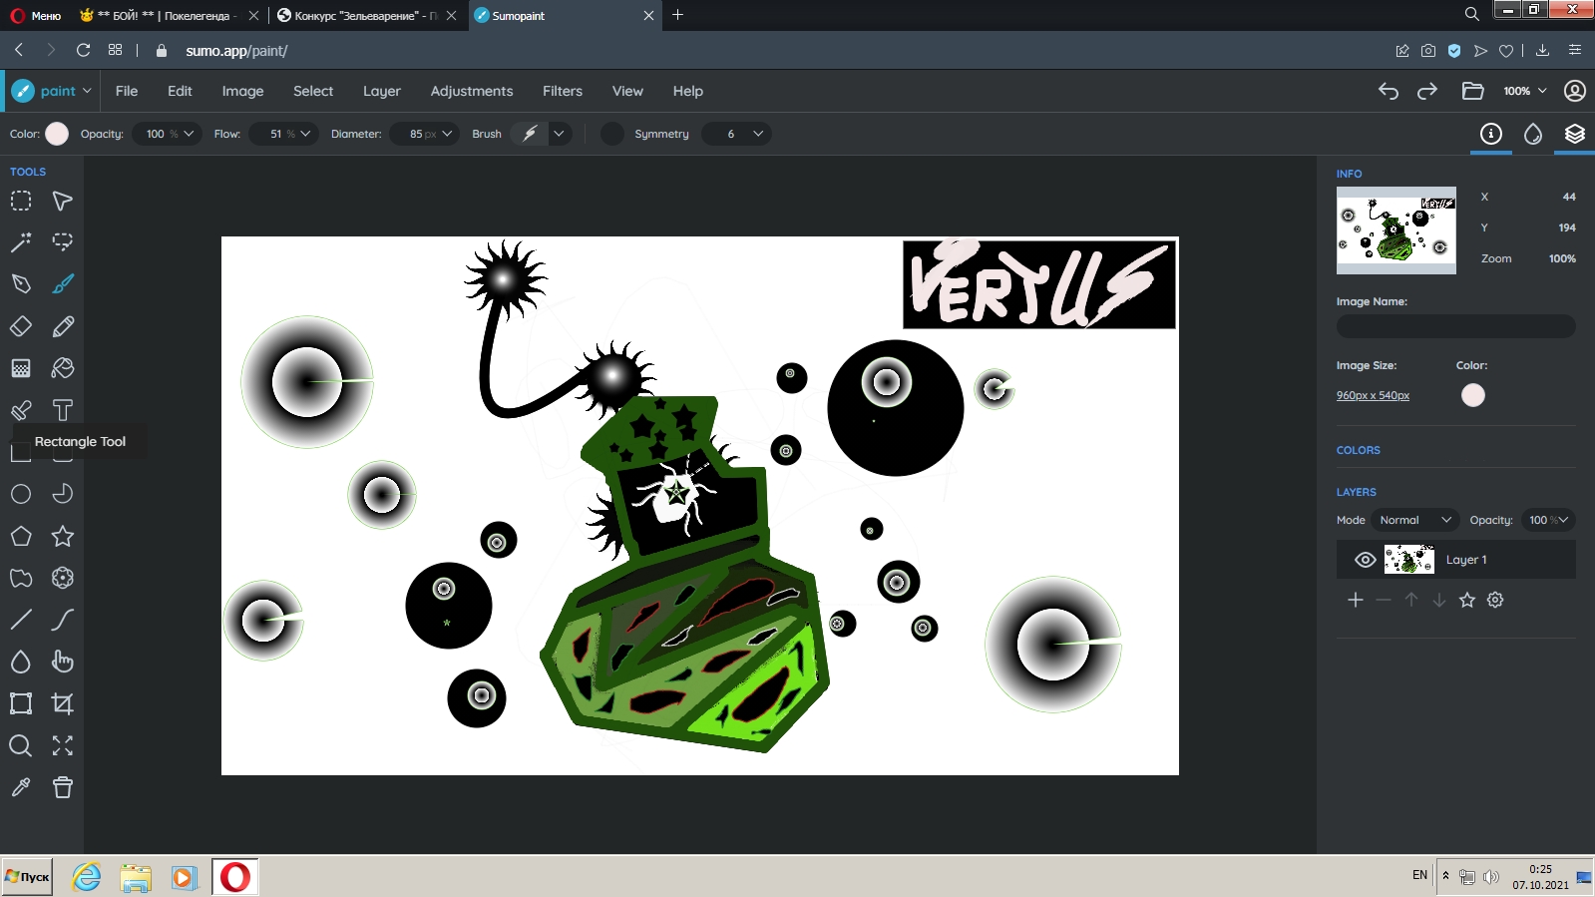Click the Undo arrow icon
1595x897 pixels.
click(1388, 91)
